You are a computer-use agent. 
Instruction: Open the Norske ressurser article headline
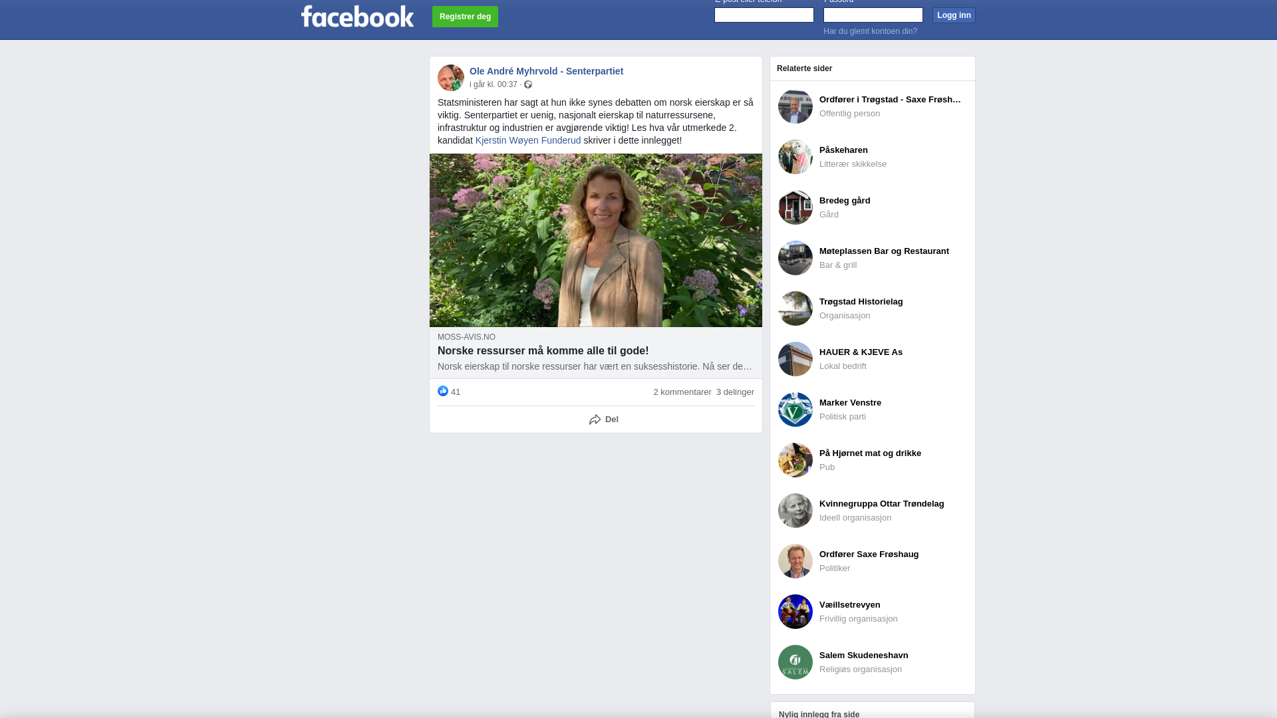(x=543, y=351)
